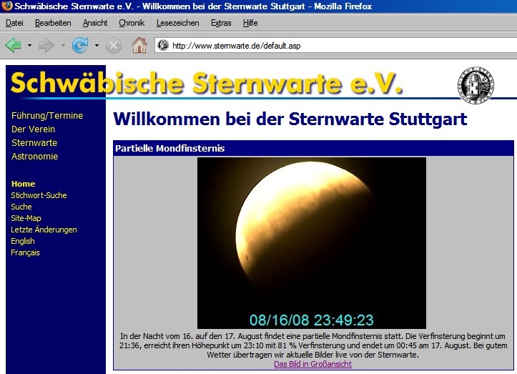The height and width of the screenshot is (374, 517).
Task: Click the Partielle Mondfinsternis heading
Action: [169, 149]
